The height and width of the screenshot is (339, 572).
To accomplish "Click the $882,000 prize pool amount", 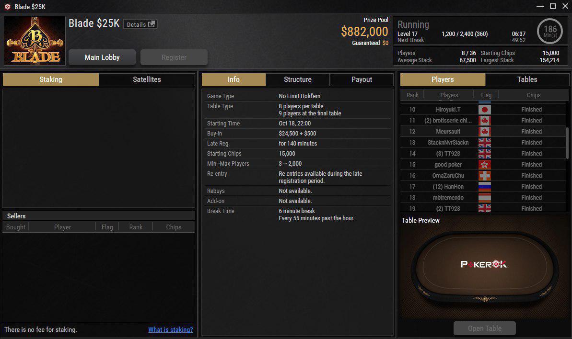I will (x=364, y=32).
